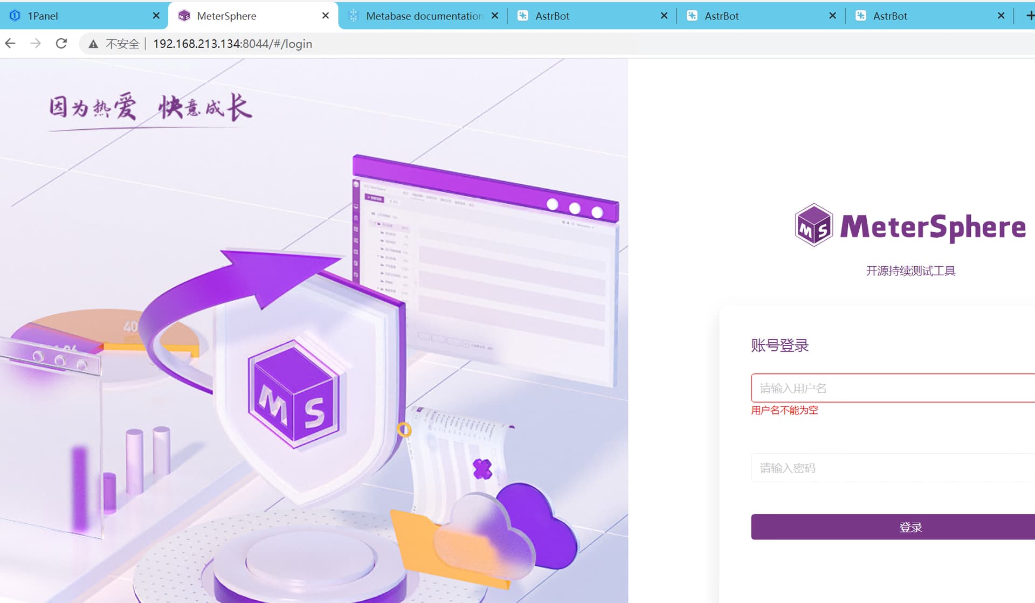This screenshot has width=1035, height=603.
Task: Switch to Metabase documentation tab
Action: pyautogui.click(x=424, y=16)
